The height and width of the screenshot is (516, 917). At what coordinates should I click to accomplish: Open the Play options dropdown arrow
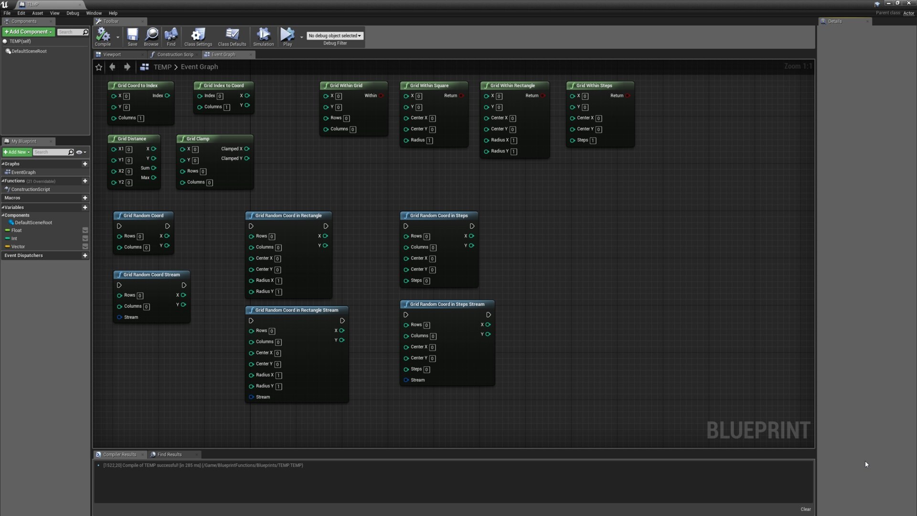(301, 37)
